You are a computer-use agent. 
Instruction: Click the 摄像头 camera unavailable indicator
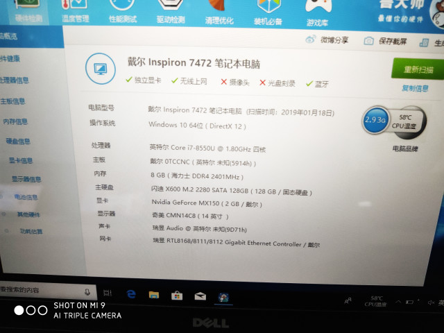coord(235,83)
